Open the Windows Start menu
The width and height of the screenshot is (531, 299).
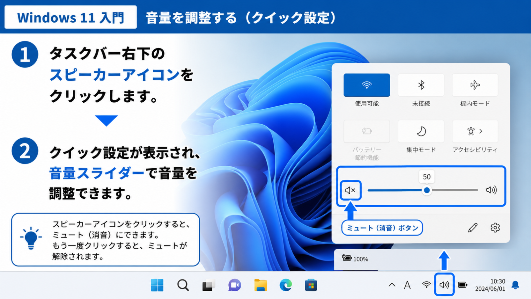click(x=157, y=285)
